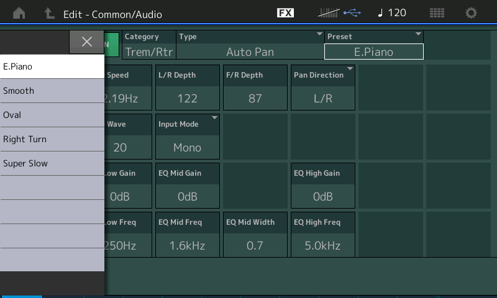The image size is (497, 298).
Task: Open the settings gear icon
Action: [472, 13]
